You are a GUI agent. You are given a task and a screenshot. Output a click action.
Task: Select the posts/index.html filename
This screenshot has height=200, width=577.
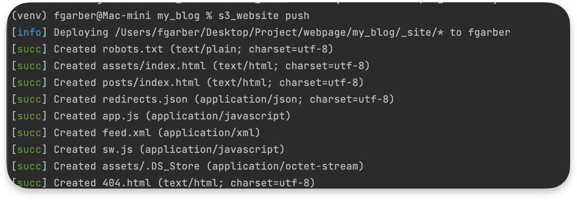[x=151, y=83]
